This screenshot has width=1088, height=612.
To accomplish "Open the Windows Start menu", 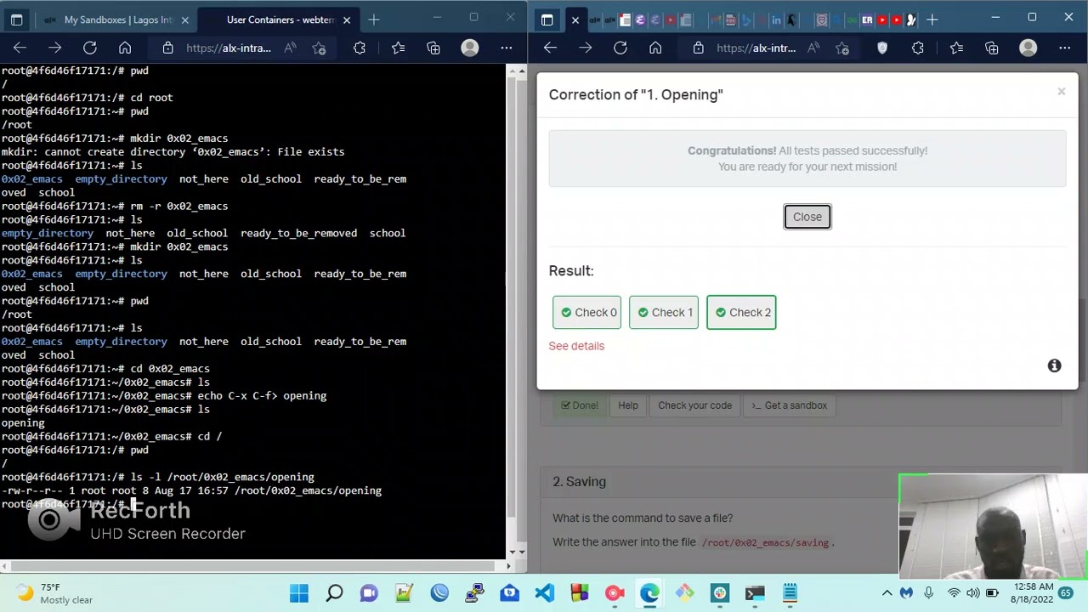I will point(299,593).
